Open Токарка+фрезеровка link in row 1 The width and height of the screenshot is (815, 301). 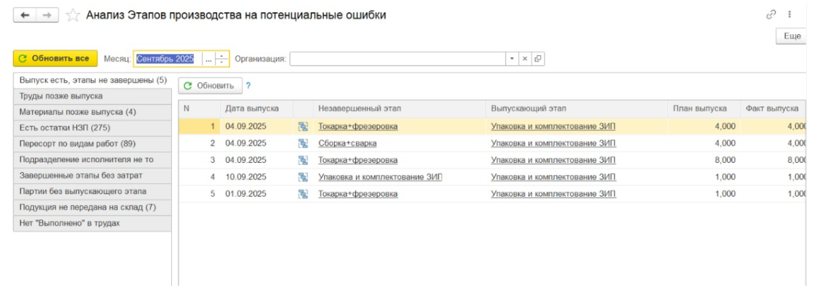coord(358,126)
